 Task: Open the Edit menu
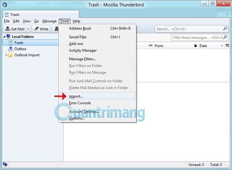(16, 21)
